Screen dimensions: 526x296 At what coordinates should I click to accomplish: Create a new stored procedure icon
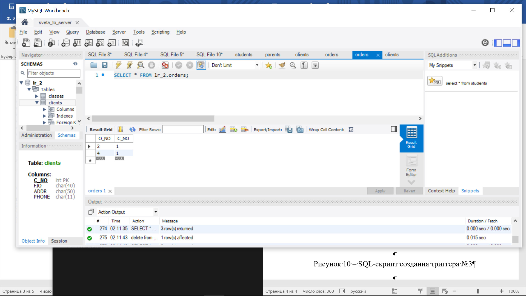click(x=100, y=43)
